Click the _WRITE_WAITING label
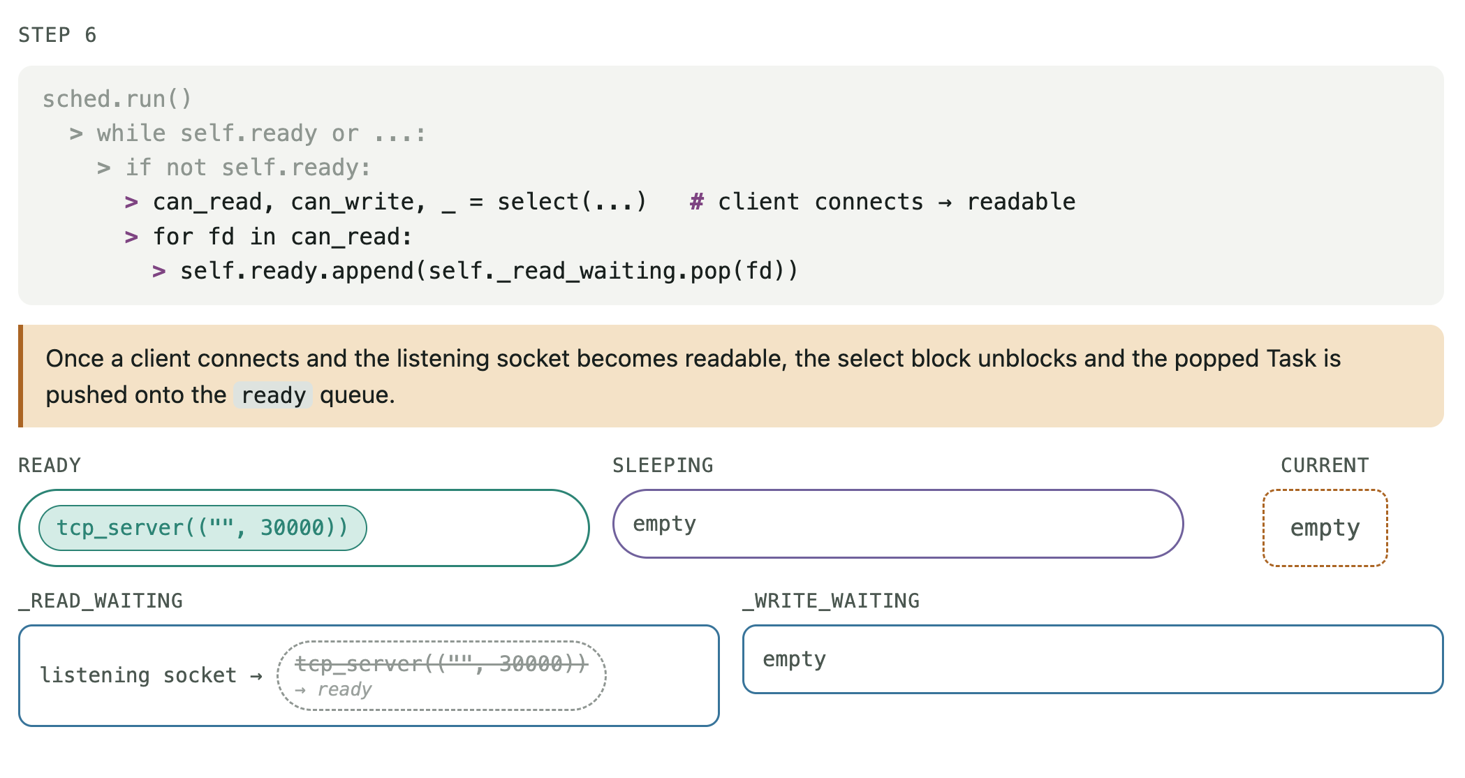Image resolution: width=1465 pixels, height=778 pixels. [831, 601]
